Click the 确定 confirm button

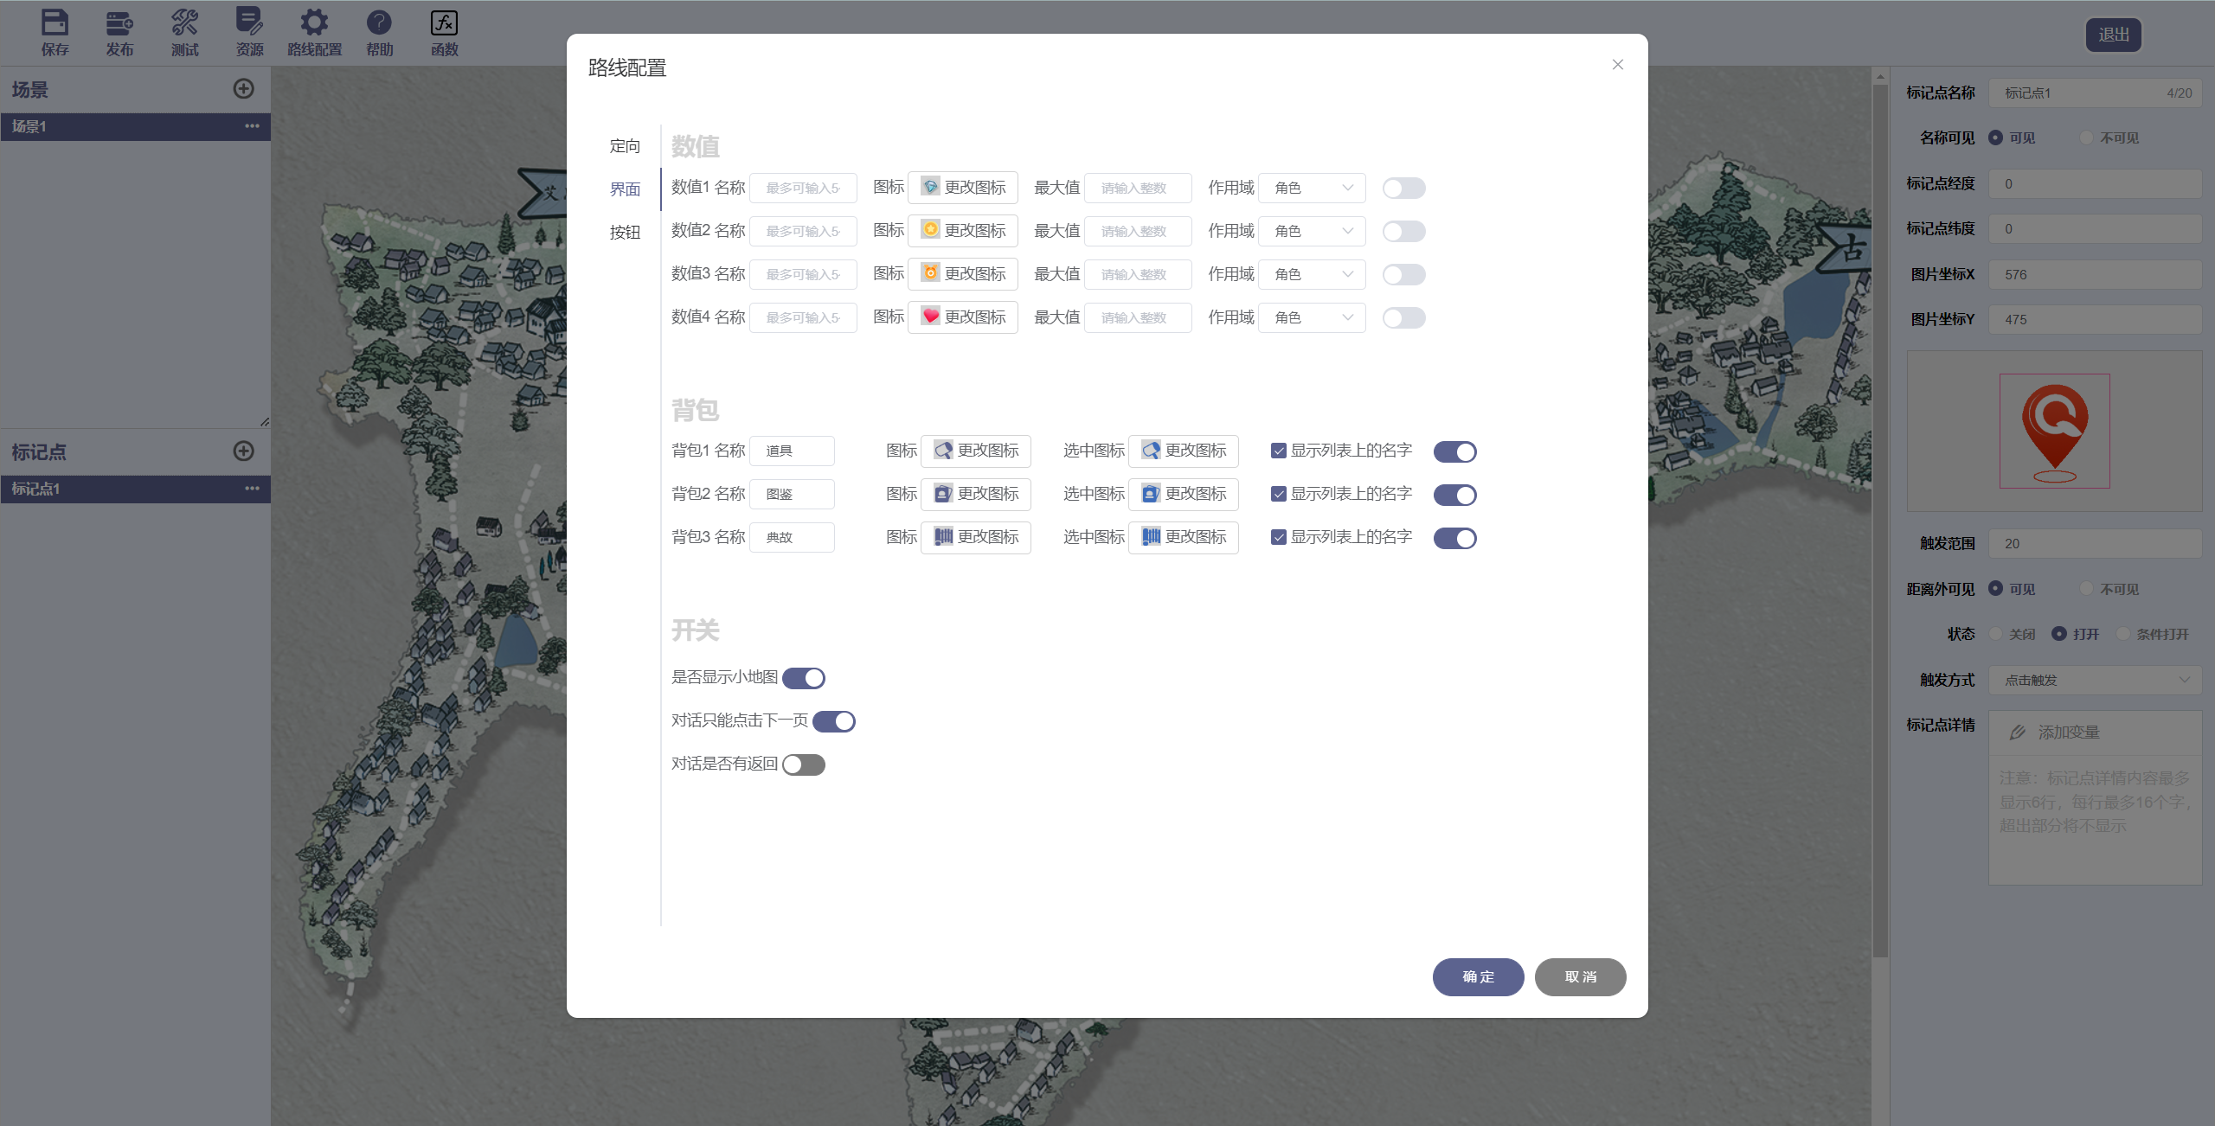coord(1478,977)
